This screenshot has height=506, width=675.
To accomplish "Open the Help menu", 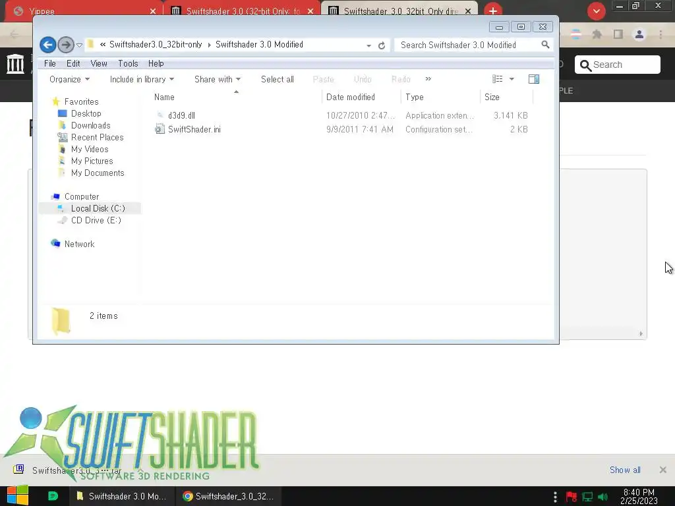I will 156,63.
